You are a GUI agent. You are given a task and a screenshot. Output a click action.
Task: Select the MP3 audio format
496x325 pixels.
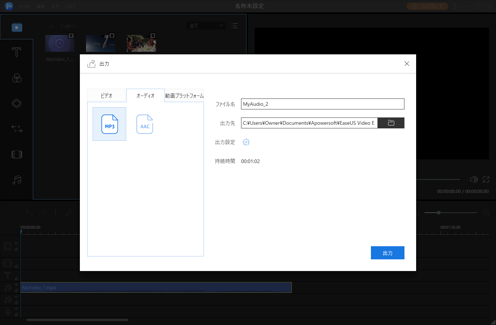click(109, 124)
